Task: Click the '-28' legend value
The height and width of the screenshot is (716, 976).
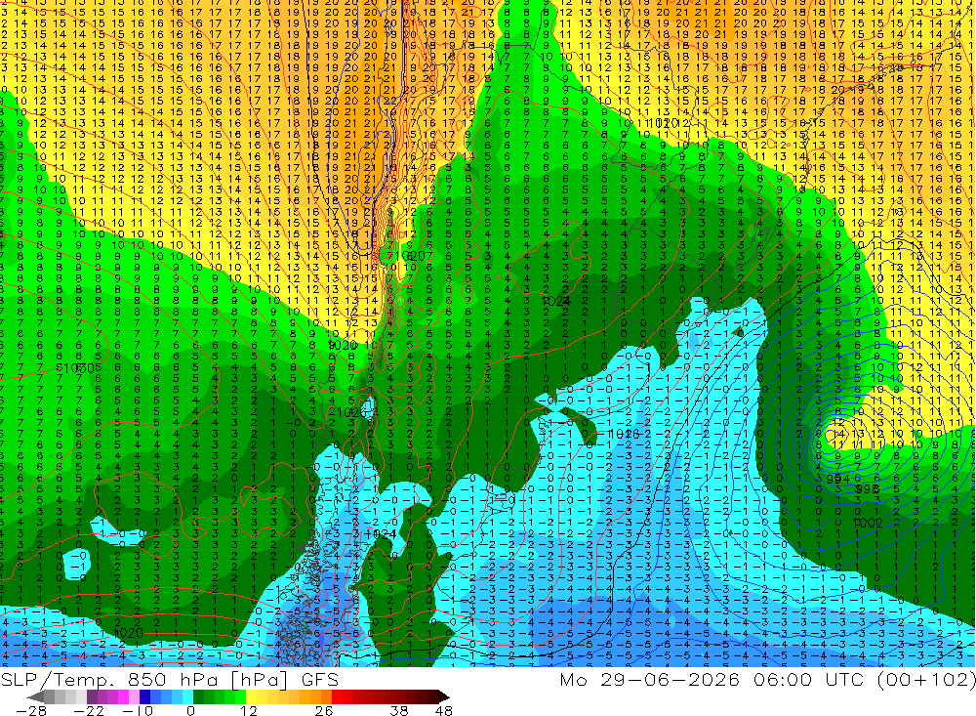Action: click(30, 710)
